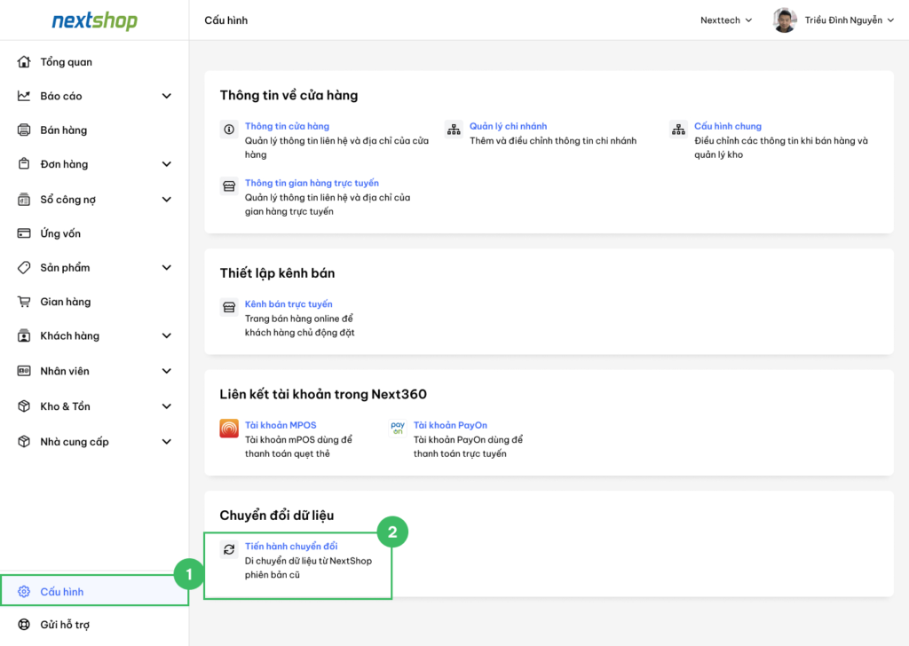Click the branch management hierarchy icon

[454, 130]
